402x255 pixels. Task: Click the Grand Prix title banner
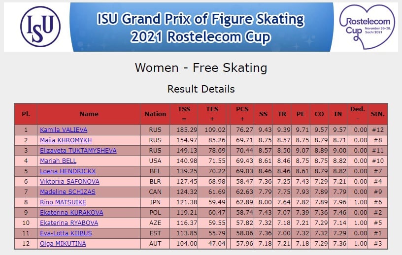coord(201,27)
